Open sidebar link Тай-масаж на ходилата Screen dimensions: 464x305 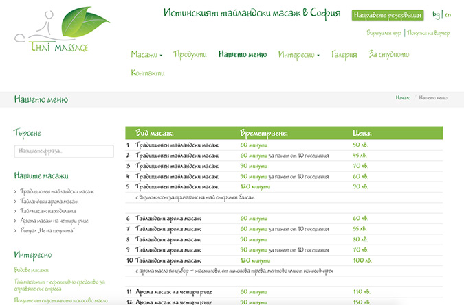point(47,211)
